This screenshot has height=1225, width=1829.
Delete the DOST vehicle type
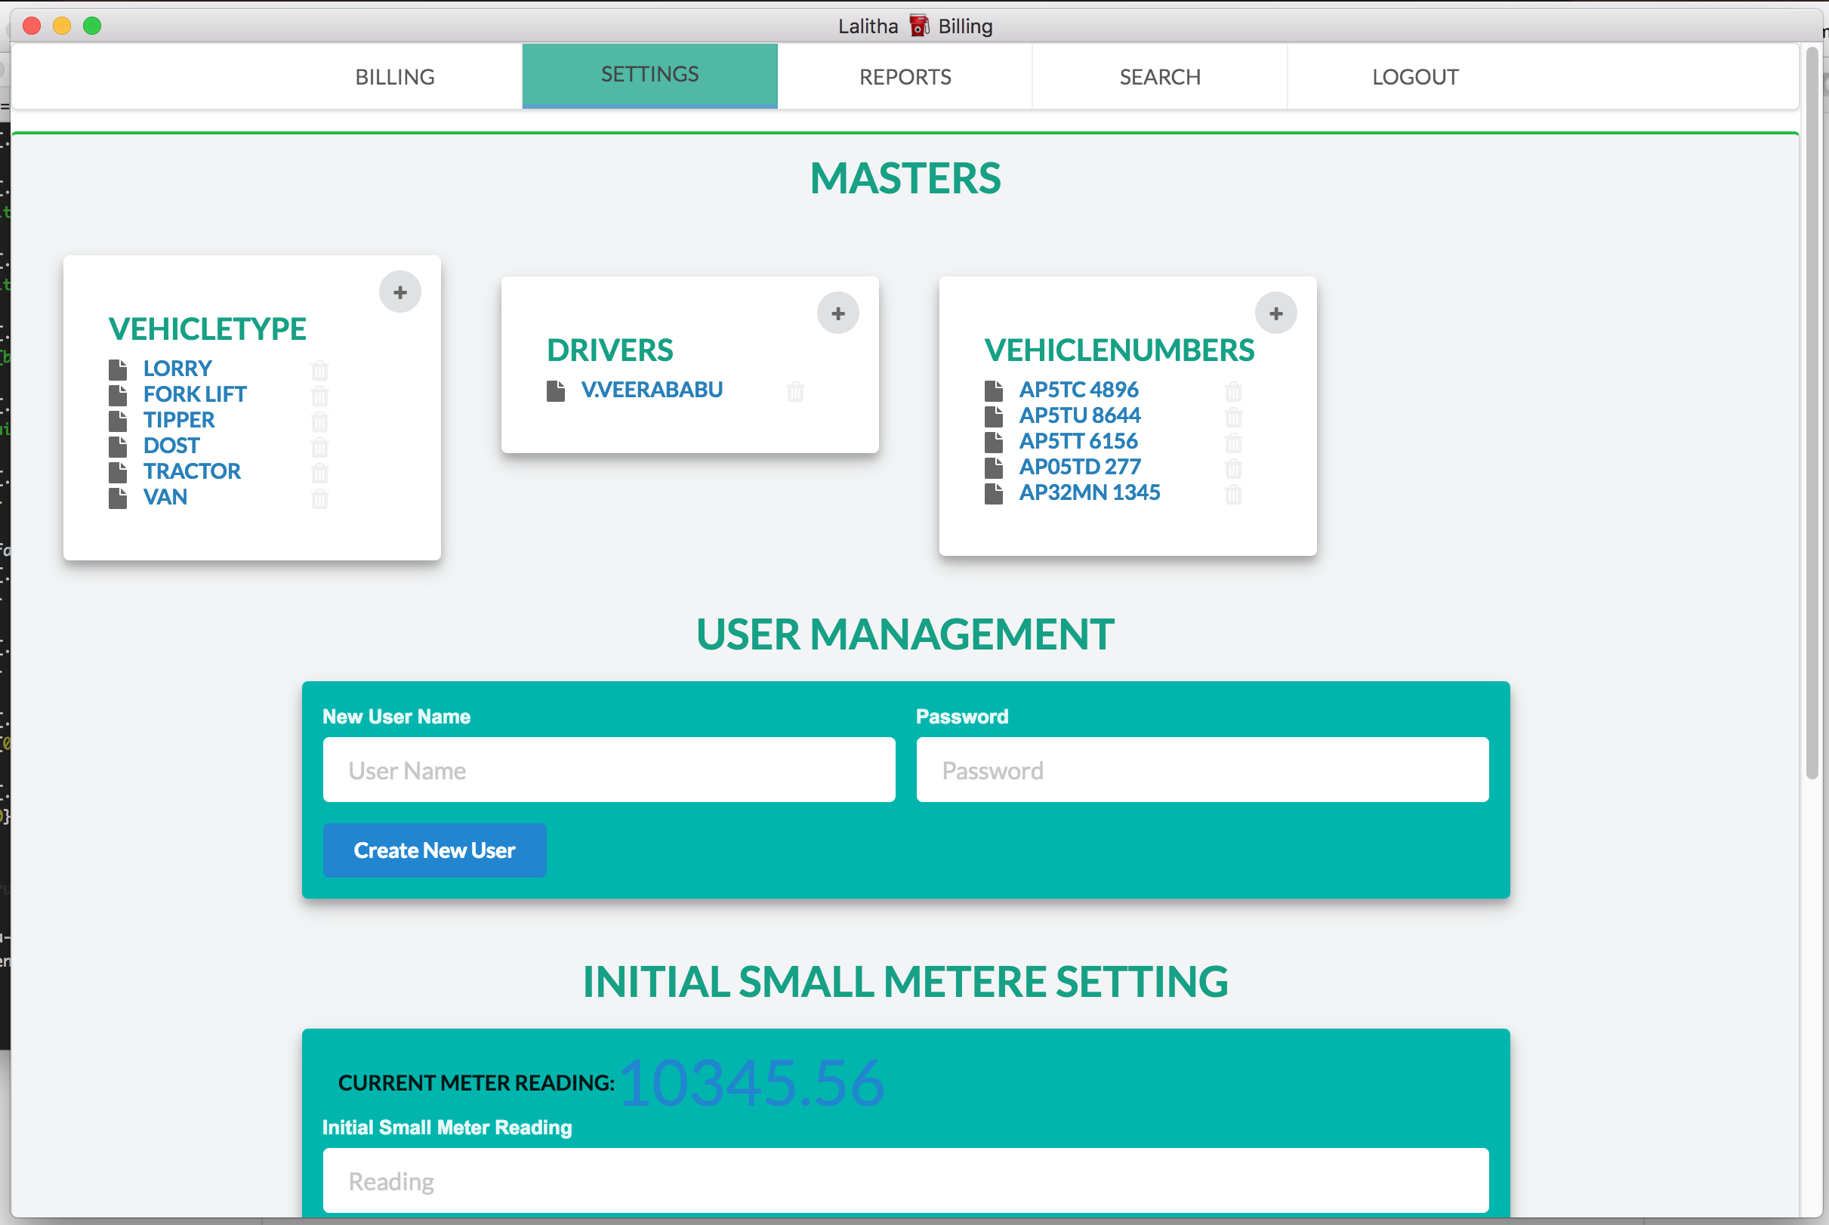coord(319,447)
